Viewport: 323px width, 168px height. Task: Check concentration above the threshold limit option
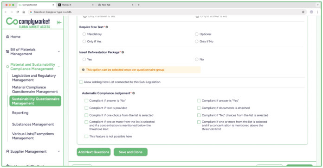point(199,122)
